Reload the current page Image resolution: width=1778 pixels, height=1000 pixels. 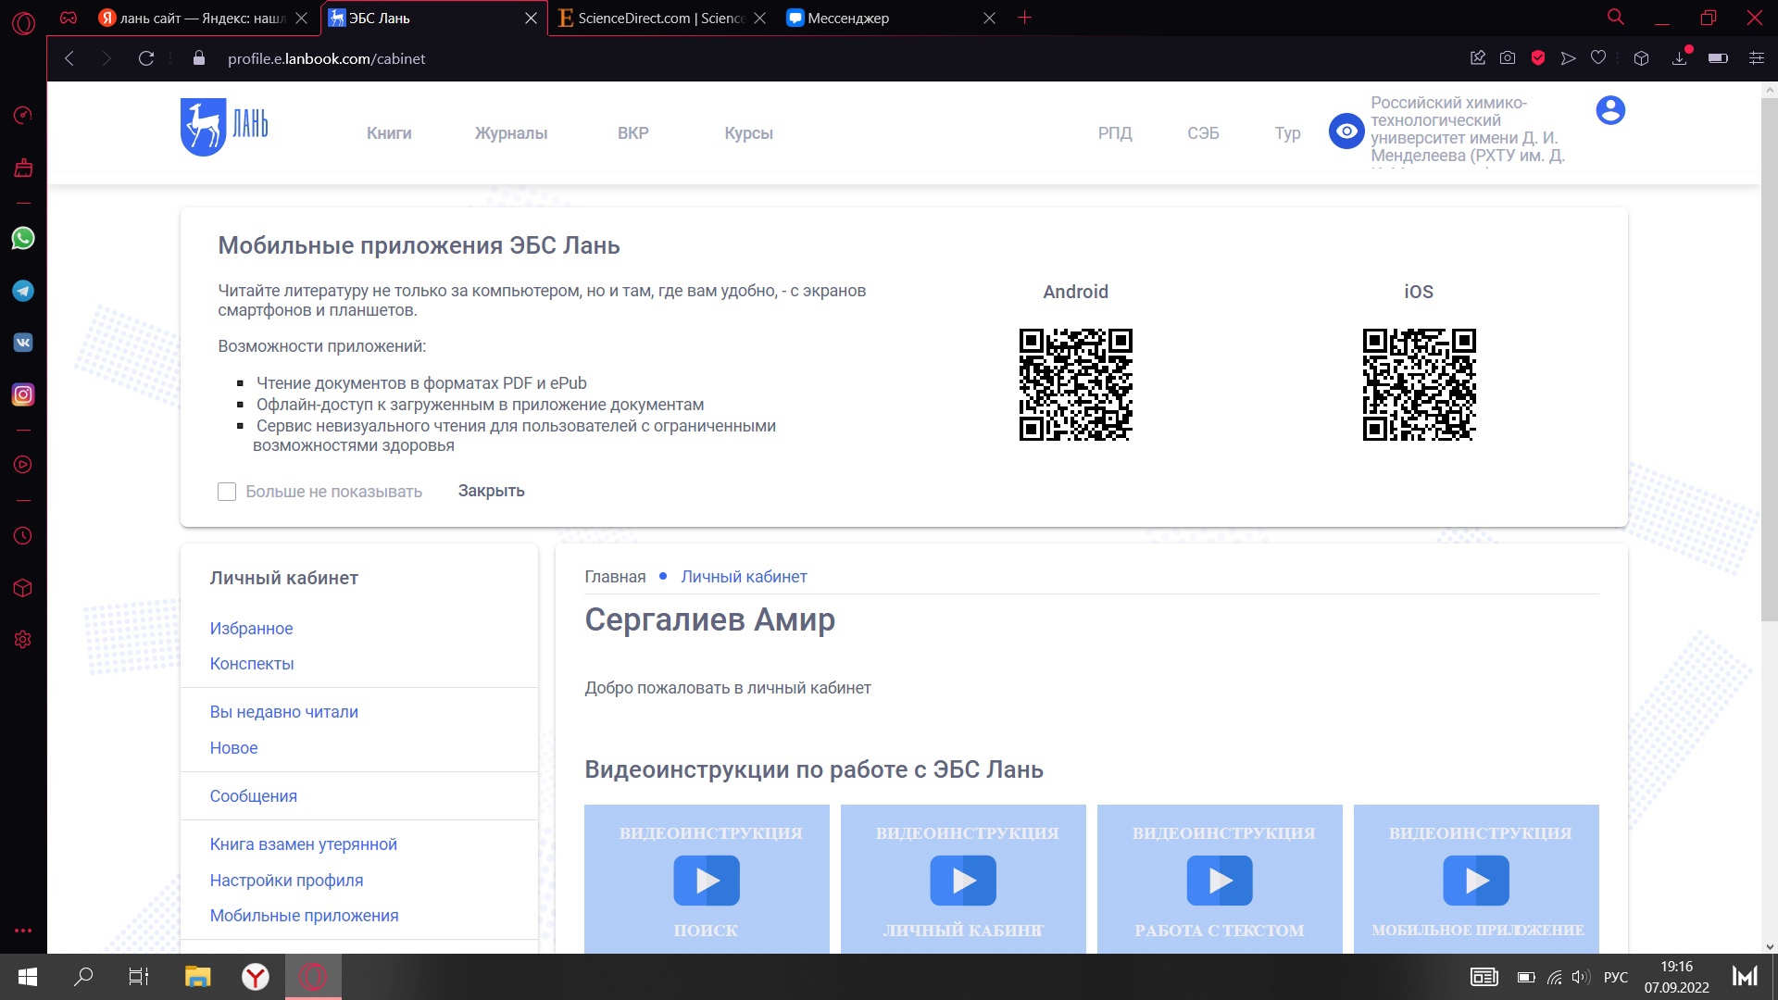click(146, 58)
